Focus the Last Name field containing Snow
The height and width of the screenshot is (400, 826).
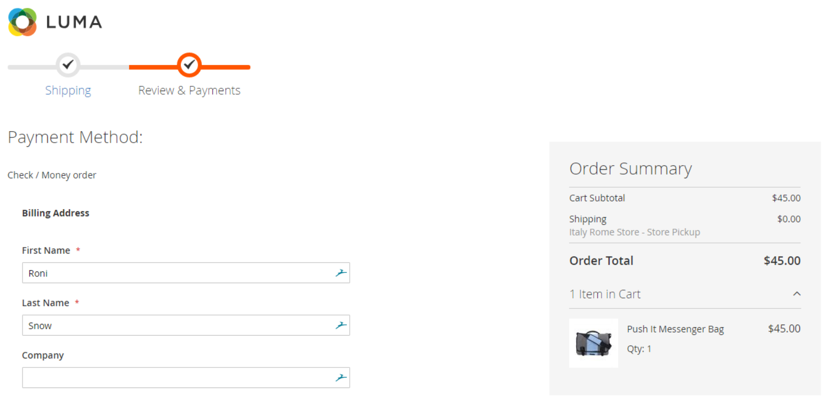(x=186, y=325)
